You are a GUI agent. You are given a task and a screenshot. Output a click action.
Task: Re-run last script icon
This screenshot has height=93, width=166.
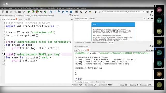pos(45,12)
